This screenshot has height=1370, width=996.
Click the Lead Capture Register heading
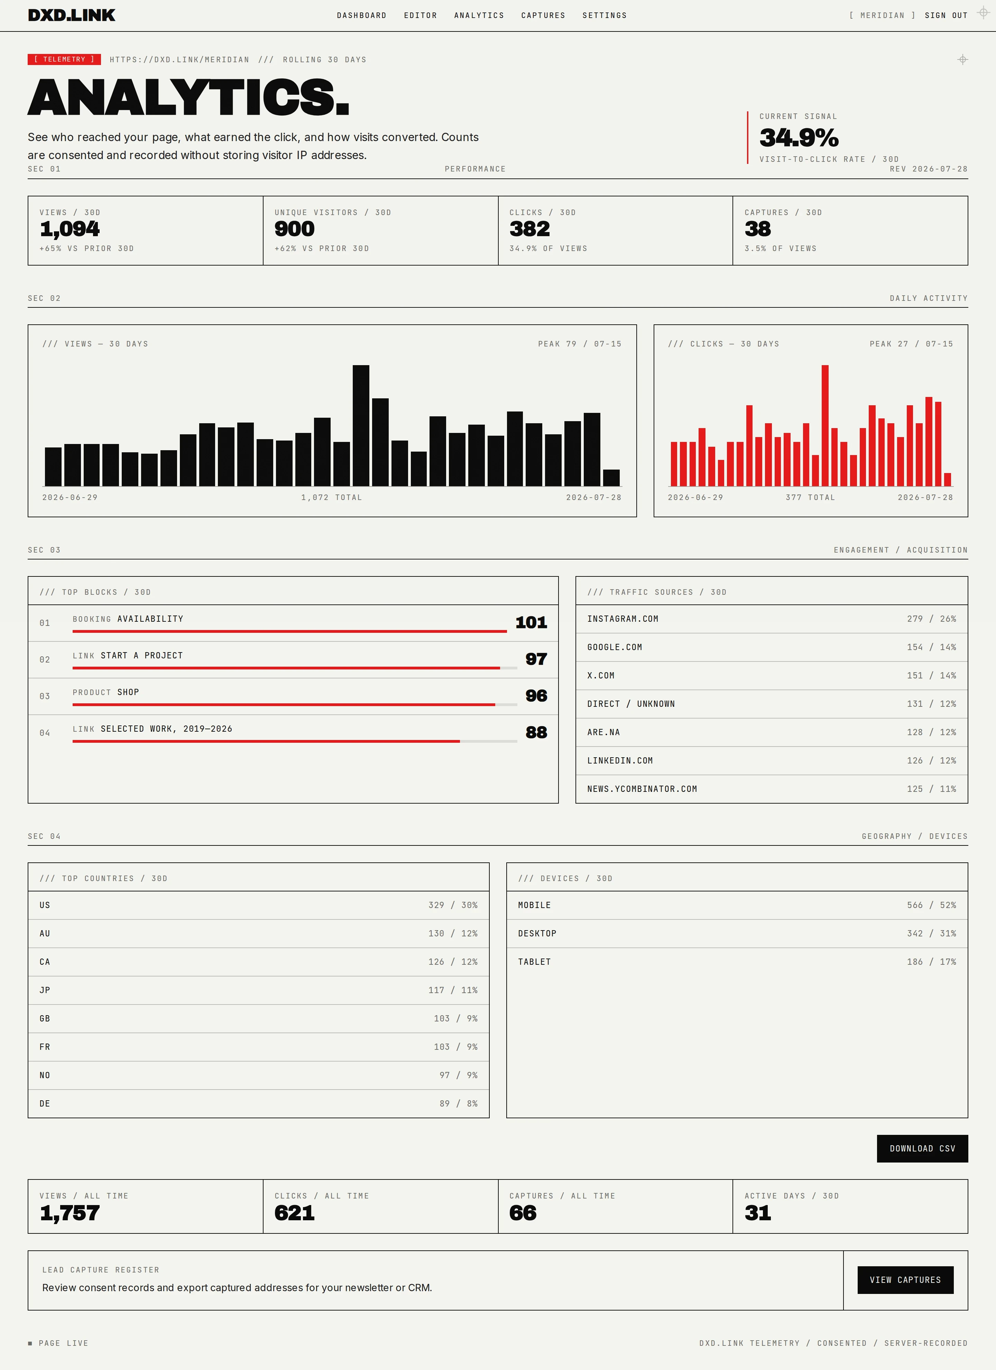coord(101,1270)
